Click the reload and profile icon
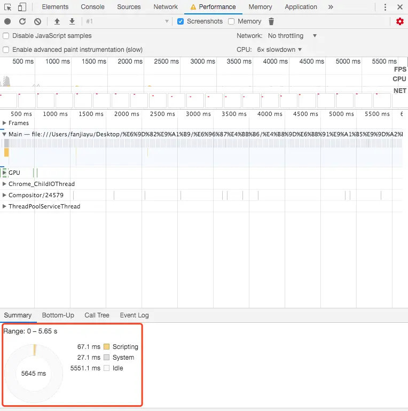408x411 pixels. pyautogui.click(x=22, y=21)
